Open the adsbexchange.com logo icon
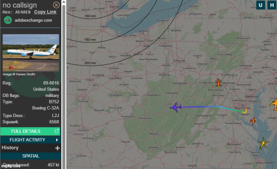Viewport: 277px width, 169px height. click(8, 20)
